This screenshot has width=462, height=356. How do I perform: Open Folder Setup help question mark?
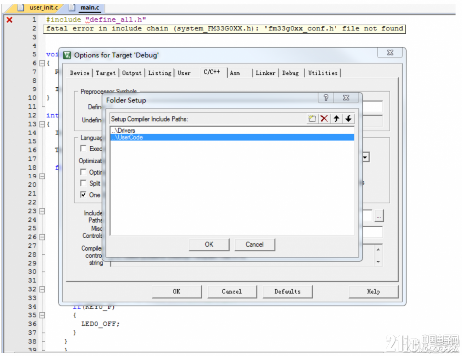pos(326,98)
